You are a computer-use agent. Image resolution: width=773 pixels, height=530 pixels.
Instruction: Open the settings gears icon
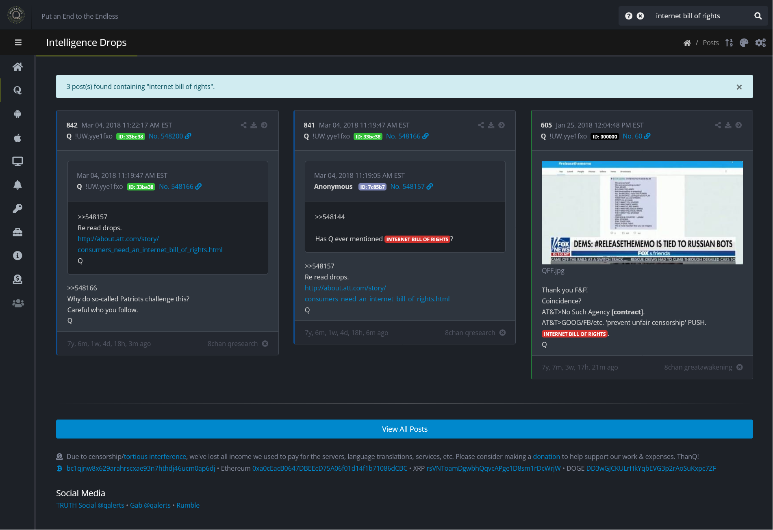[x=760, y=43]
